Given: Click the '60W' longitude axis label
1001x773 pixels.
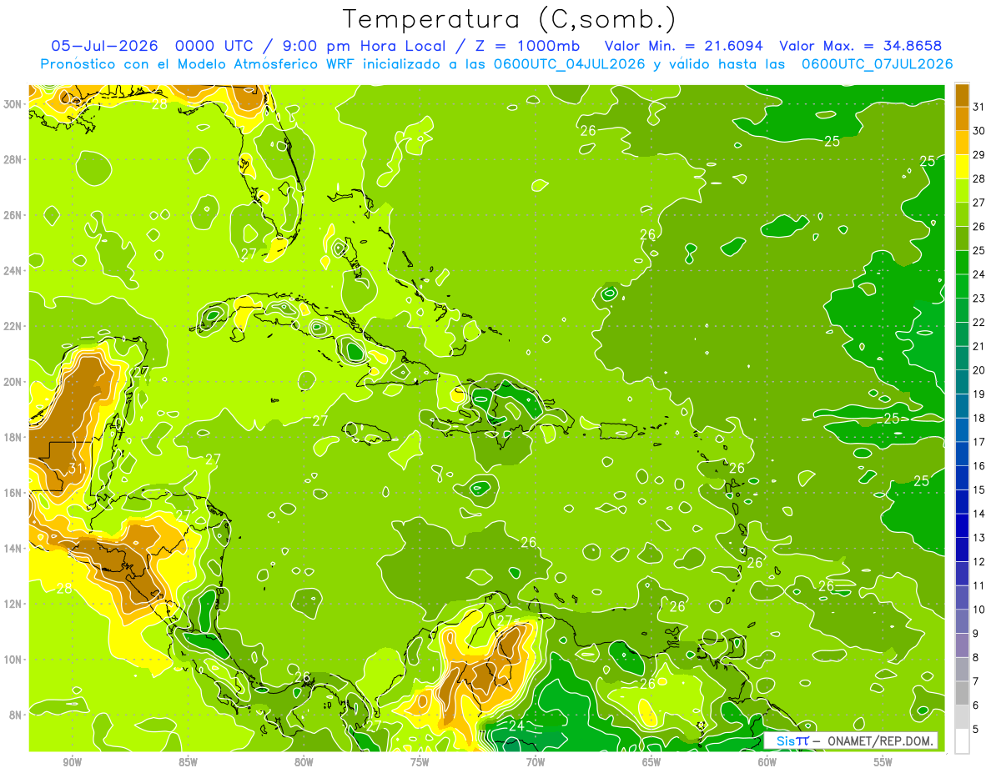Looking at the screenshot, I should pos(767,762).
